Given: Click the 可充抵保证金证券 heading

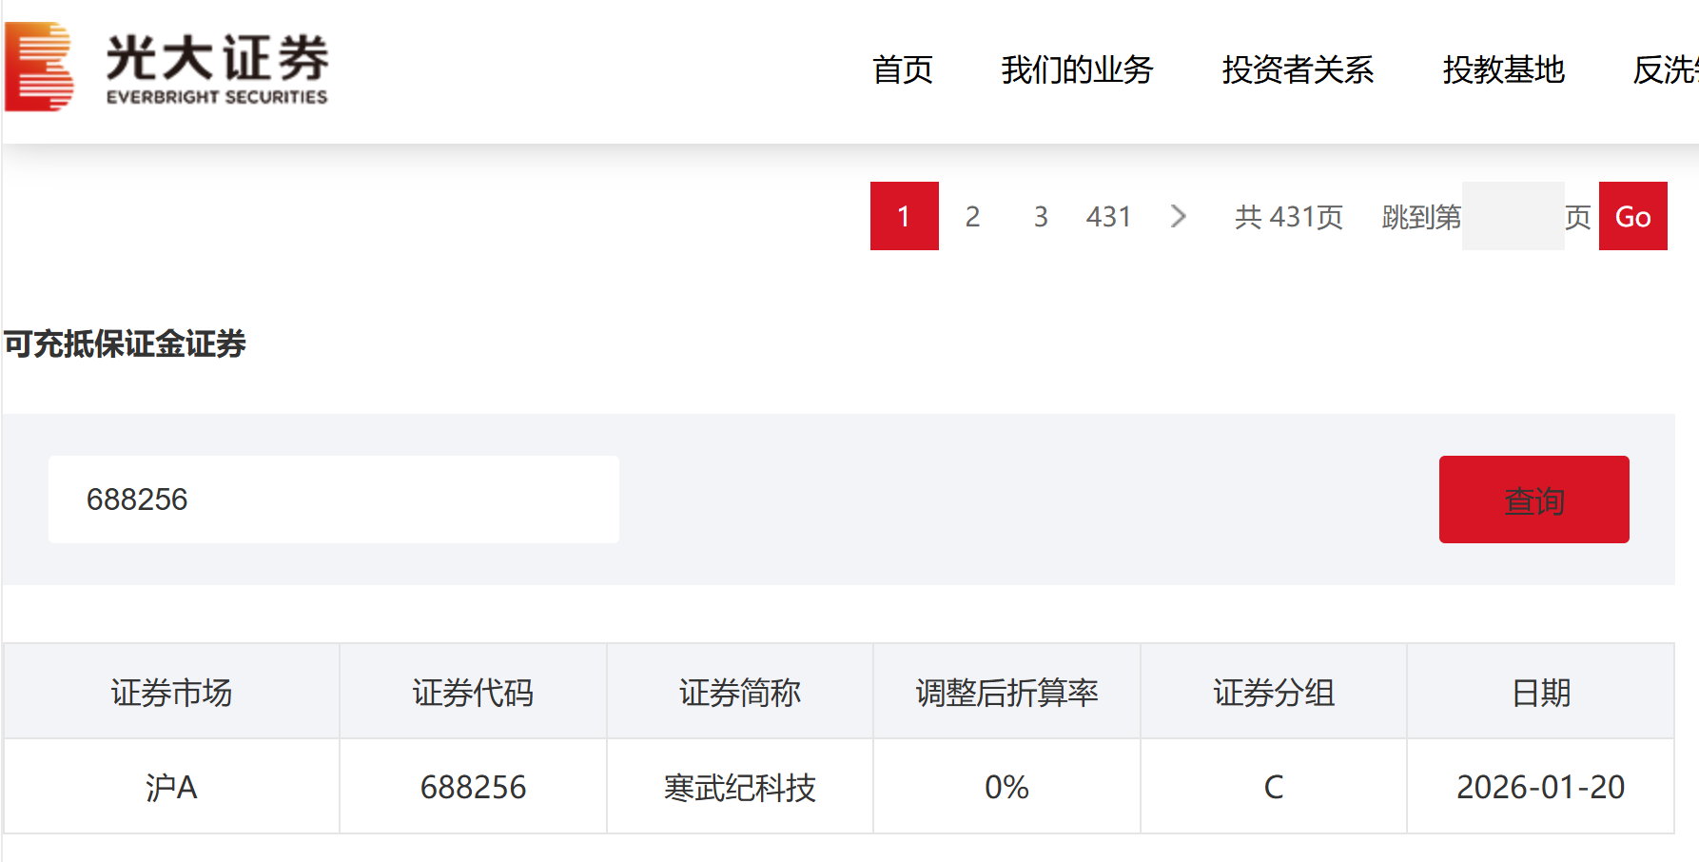Looking at the screenshot, I should point(124,347).
